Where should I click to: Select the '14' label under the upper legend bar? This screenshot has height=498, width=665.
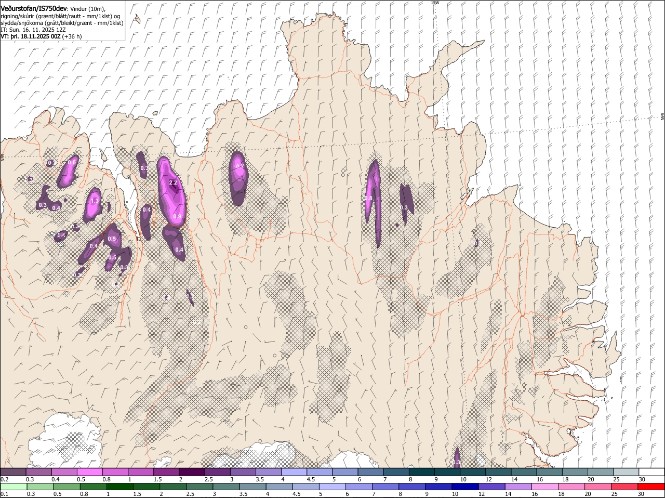(514, 479)
